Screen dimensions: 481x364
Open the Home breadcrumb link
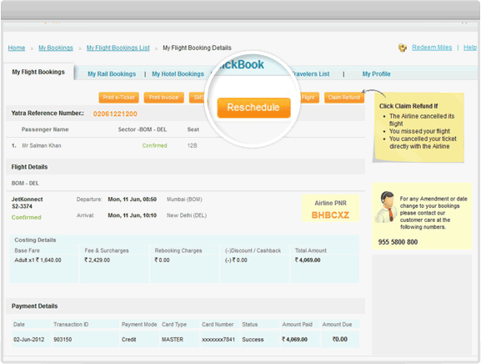(x=17, y=48)
